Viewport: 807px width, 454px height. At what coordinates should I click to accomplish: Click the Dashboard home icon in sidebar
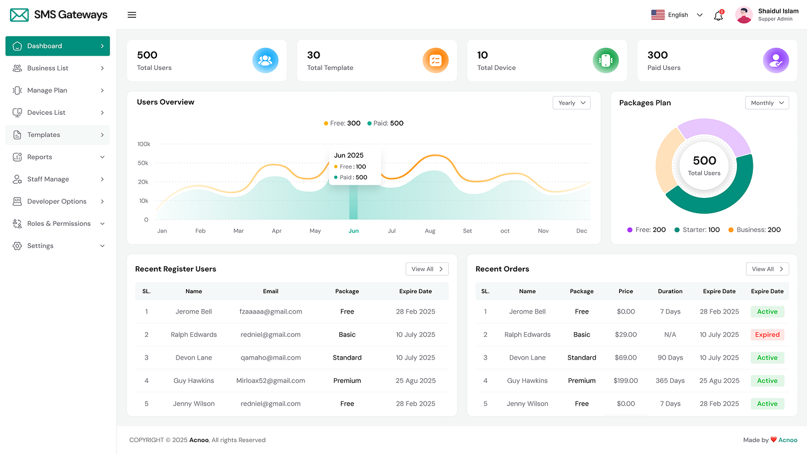pos(17,46)
